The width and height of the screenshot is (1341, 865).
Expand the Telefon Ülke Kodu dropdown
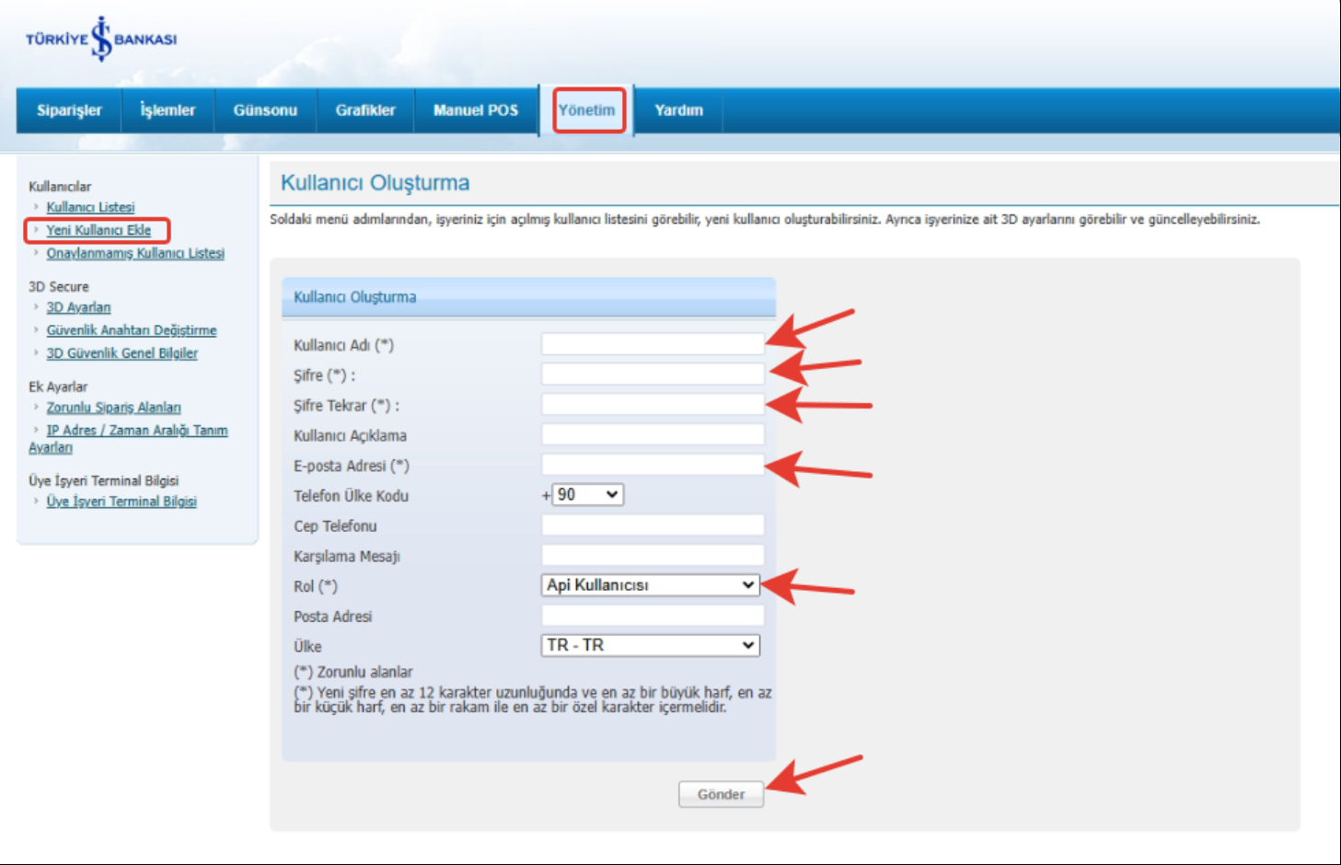588,495
